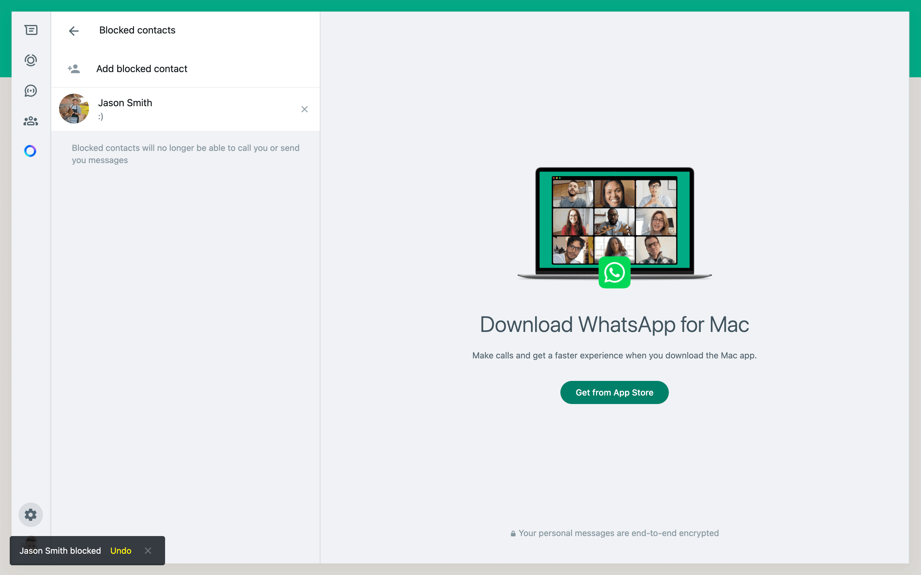921x575 pixels.
Task: Click the lock icon by encryption notice
Action: point(513,534)
